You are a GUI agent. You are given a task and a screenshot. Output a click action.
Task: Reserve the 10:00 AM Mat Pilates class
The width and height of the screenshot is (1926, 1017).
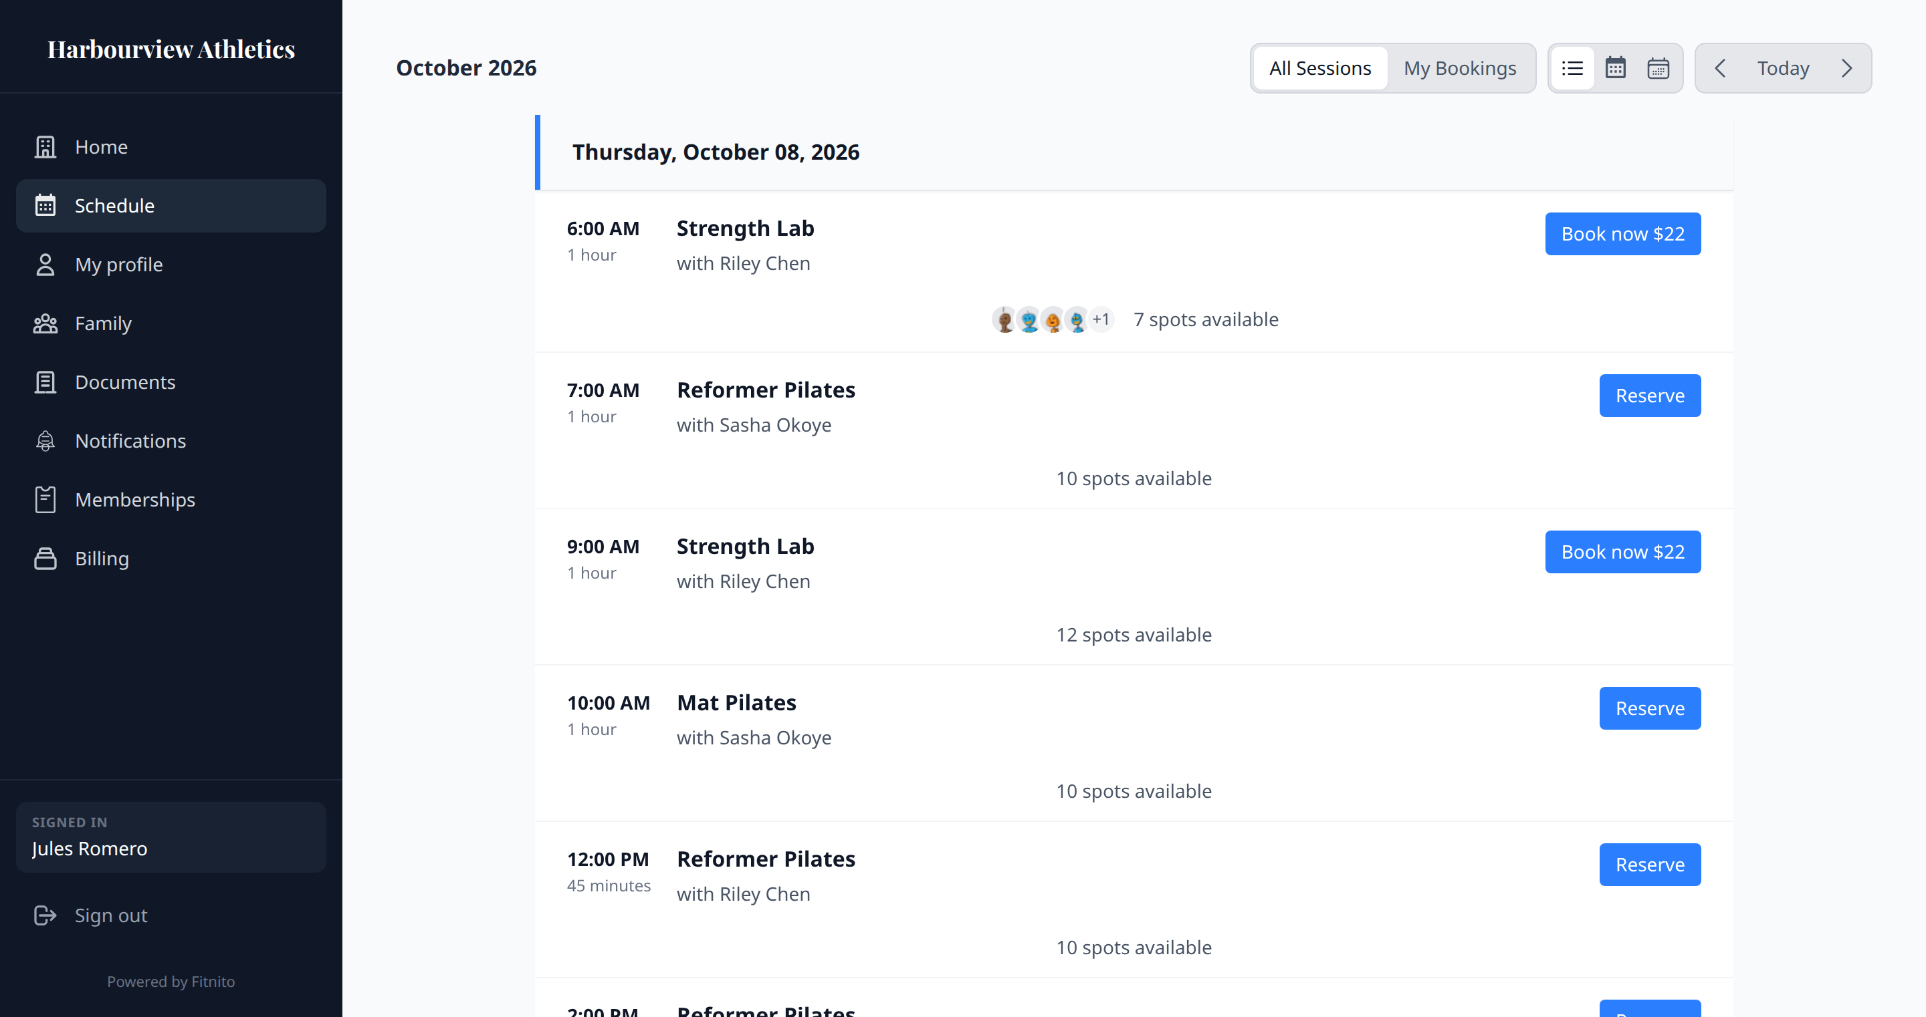click(x=1650, y=708)
